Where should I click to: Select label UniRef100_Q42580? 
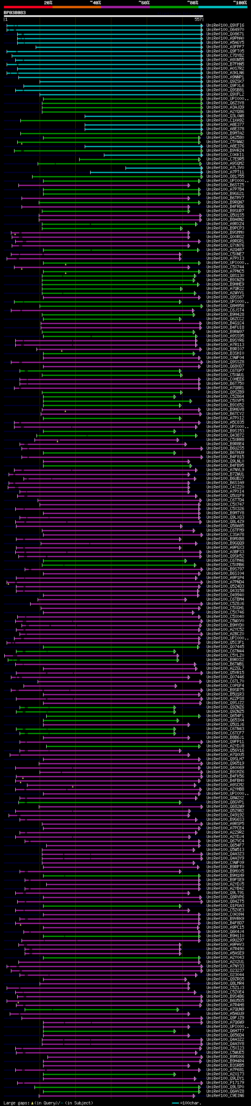pyautogui.click(x=225, y=137)
